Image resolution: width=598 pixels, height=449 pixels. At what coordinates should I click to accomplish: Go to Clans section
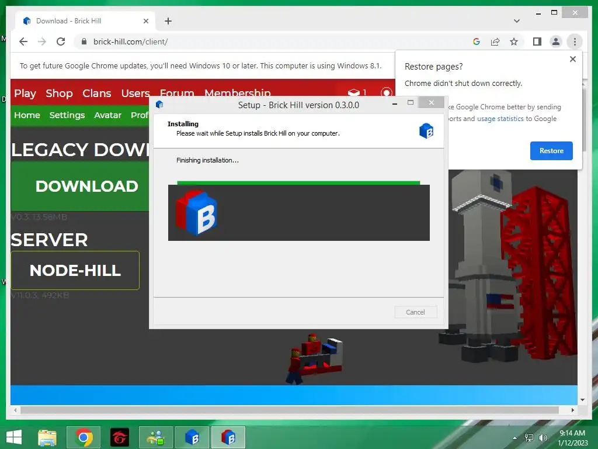(97, 93)
